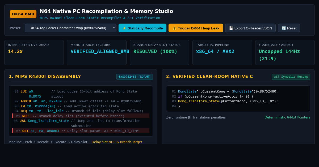The image size is (319, 167).
Task: Click Delay-slot NOP & Branch Target label
Action: [117, 142]
